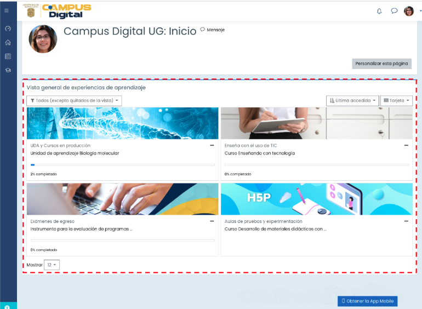Open my courses graduation cap icon

click(x=8, y=70)
